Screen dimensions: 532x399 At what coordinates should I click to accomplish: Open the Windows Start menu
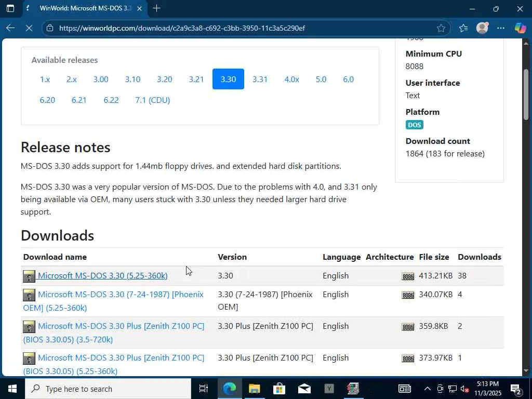[12, 389]
